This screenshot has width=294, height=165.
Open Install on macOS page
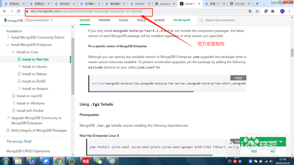tap(29, 96)
